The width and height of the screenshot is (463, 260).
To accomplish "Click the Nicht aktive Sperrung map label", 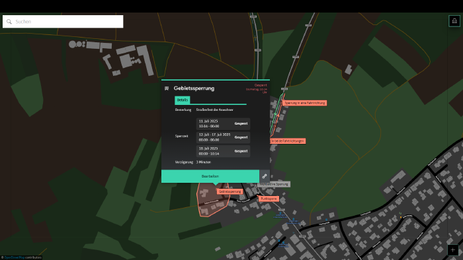I will point(274,184).
